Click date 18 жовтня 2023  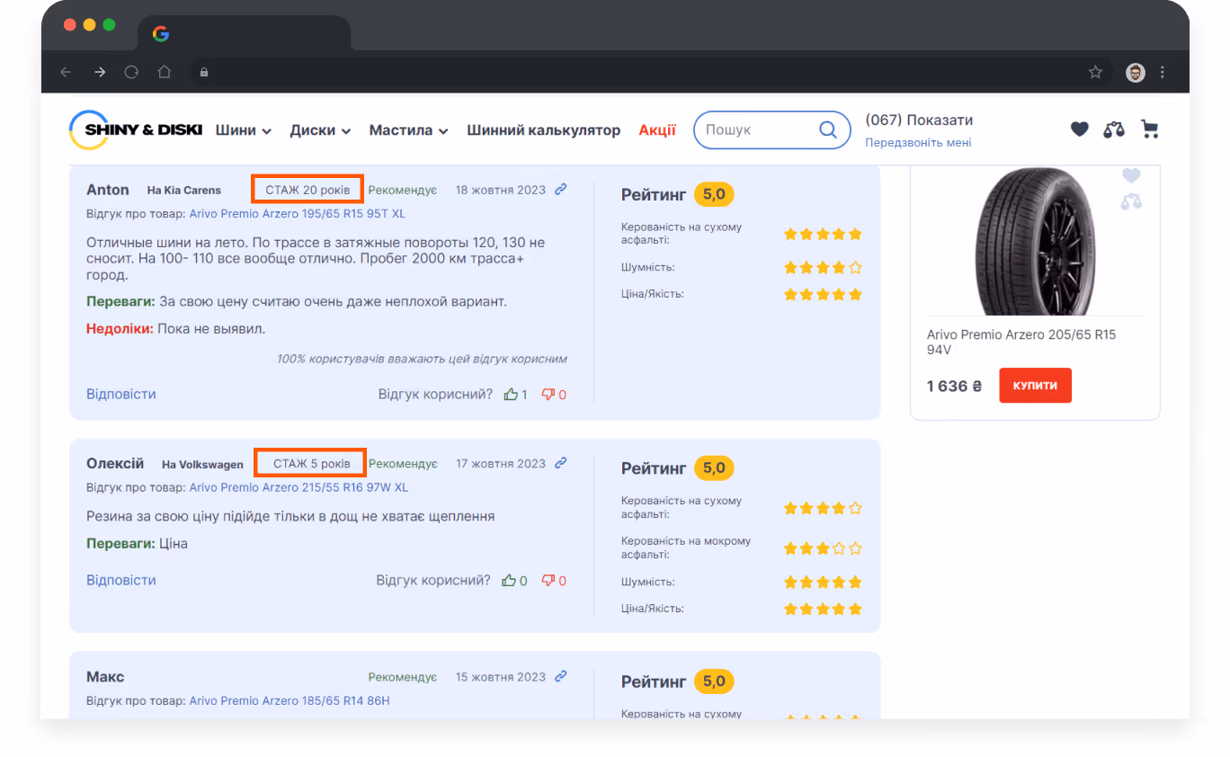[501, 190]
